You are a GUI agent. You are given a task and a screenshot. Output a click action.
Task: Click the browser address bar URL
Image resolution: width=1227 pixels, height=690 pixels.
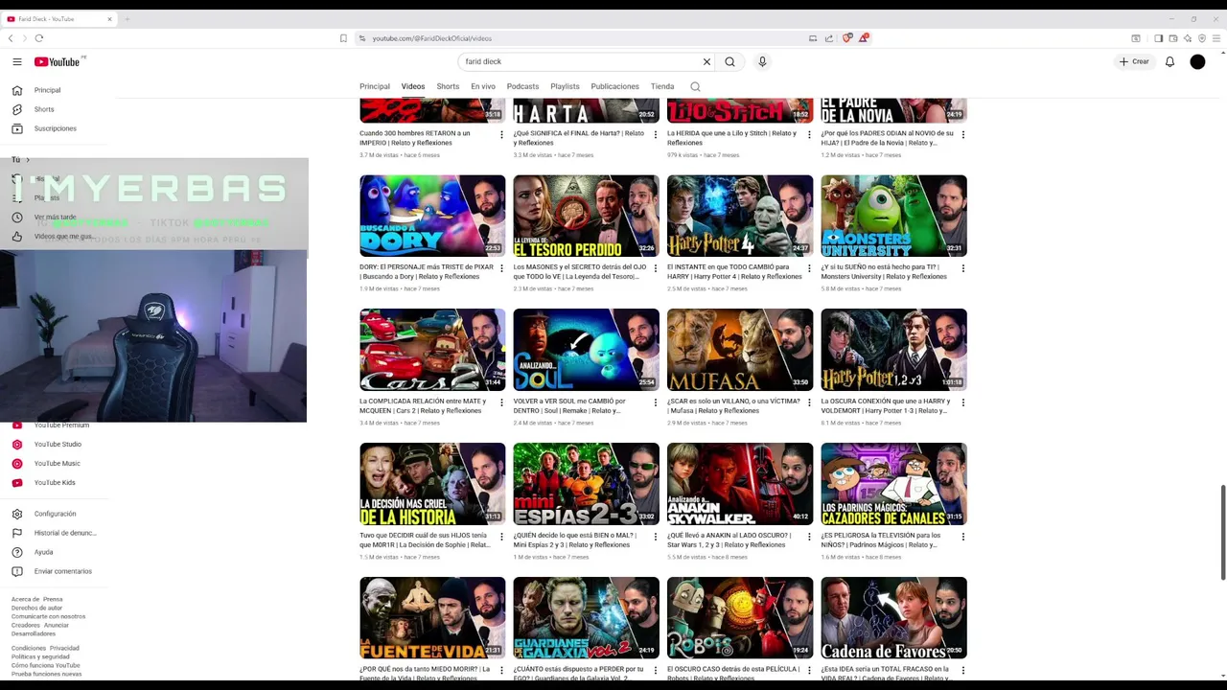pos(432,38)
